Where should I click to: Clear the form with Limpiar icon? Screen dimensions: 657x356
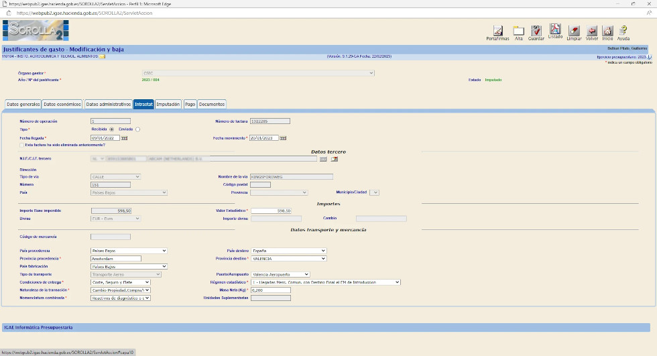pyautogui.click(x=574, y=31)
